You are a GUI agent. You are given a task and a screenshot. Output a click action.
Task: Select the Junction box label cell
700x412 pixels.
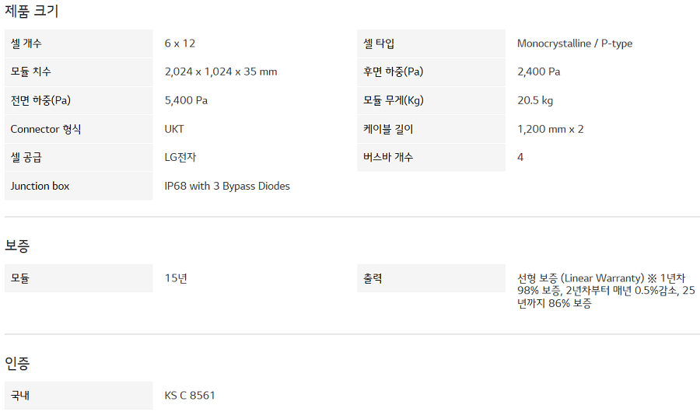pos(78,187)
